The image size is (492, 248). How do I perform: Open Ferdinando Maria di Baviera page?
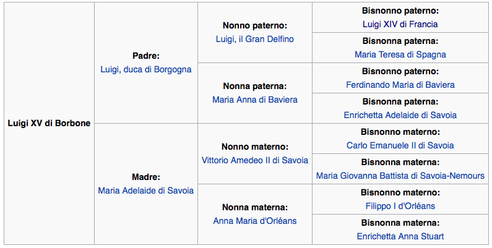(x=400, y=85)
